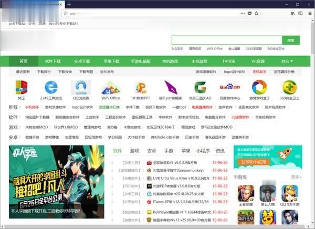Open TV市场 in navigation bar
This screenshot has width=315, height=229.
click(x=228, y=61)
